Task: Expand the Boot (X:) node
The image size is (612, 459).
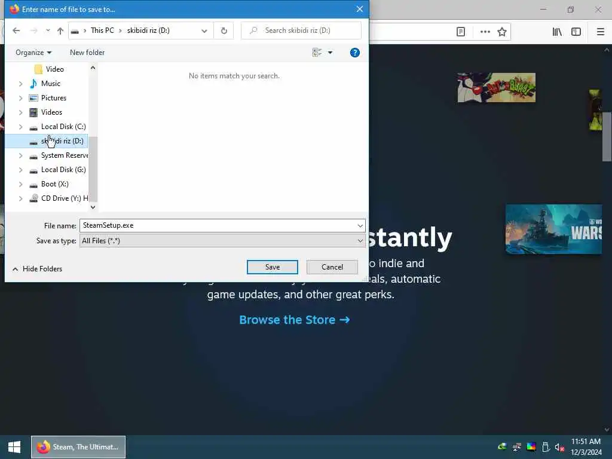Action: 20,184
